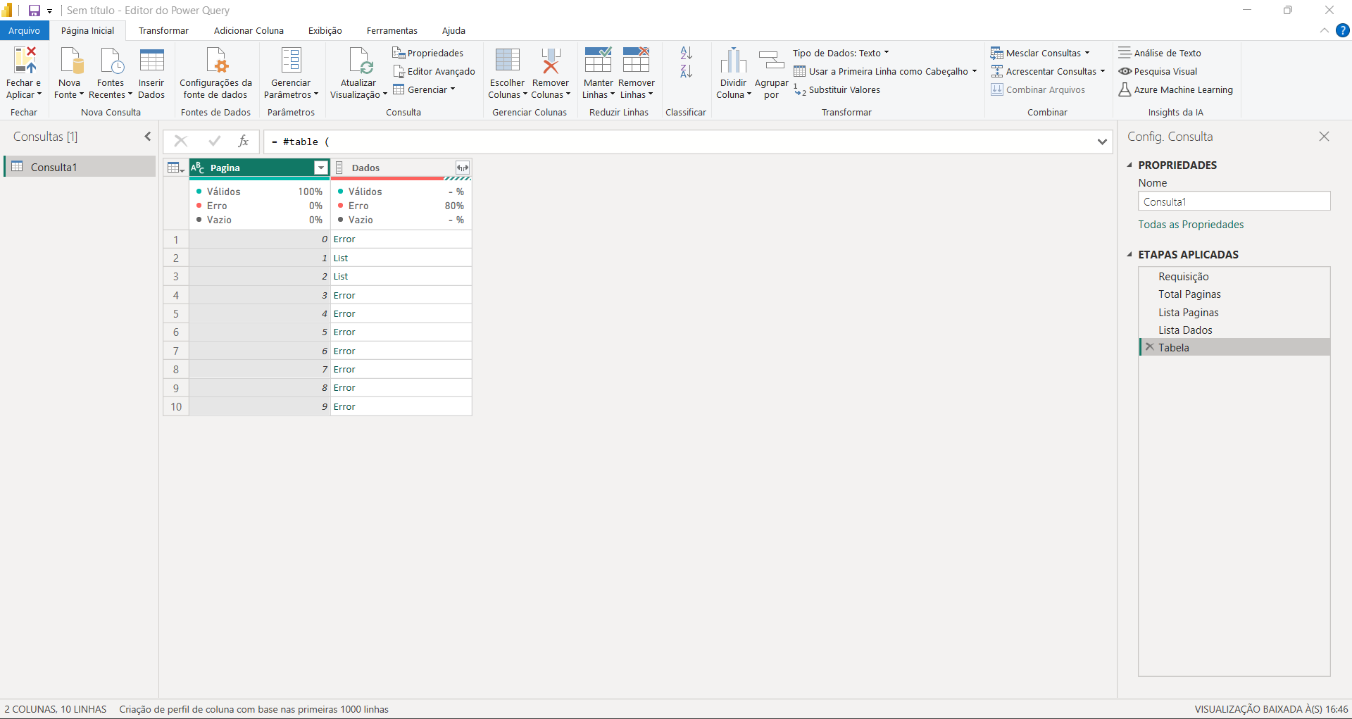
Task: Click Inserir Dados table icon
Action: (x=151, y=61)
